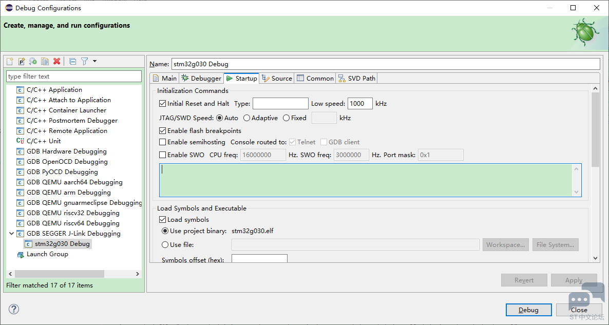Select Use project binary option
Image resolution: width=609 pixels, height=325 pixels.
pyautogui.click(x=165, y=231)
